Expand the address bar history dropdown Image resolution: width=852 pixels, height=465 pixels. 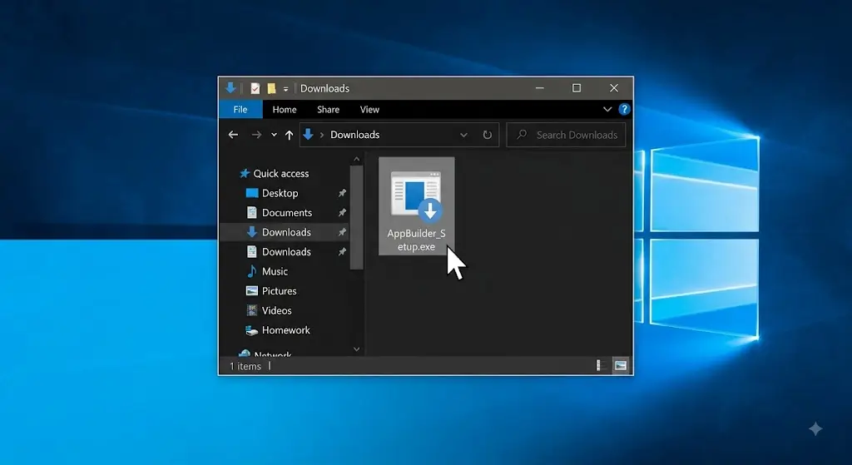pyautogui.click(x=463, y=135)
